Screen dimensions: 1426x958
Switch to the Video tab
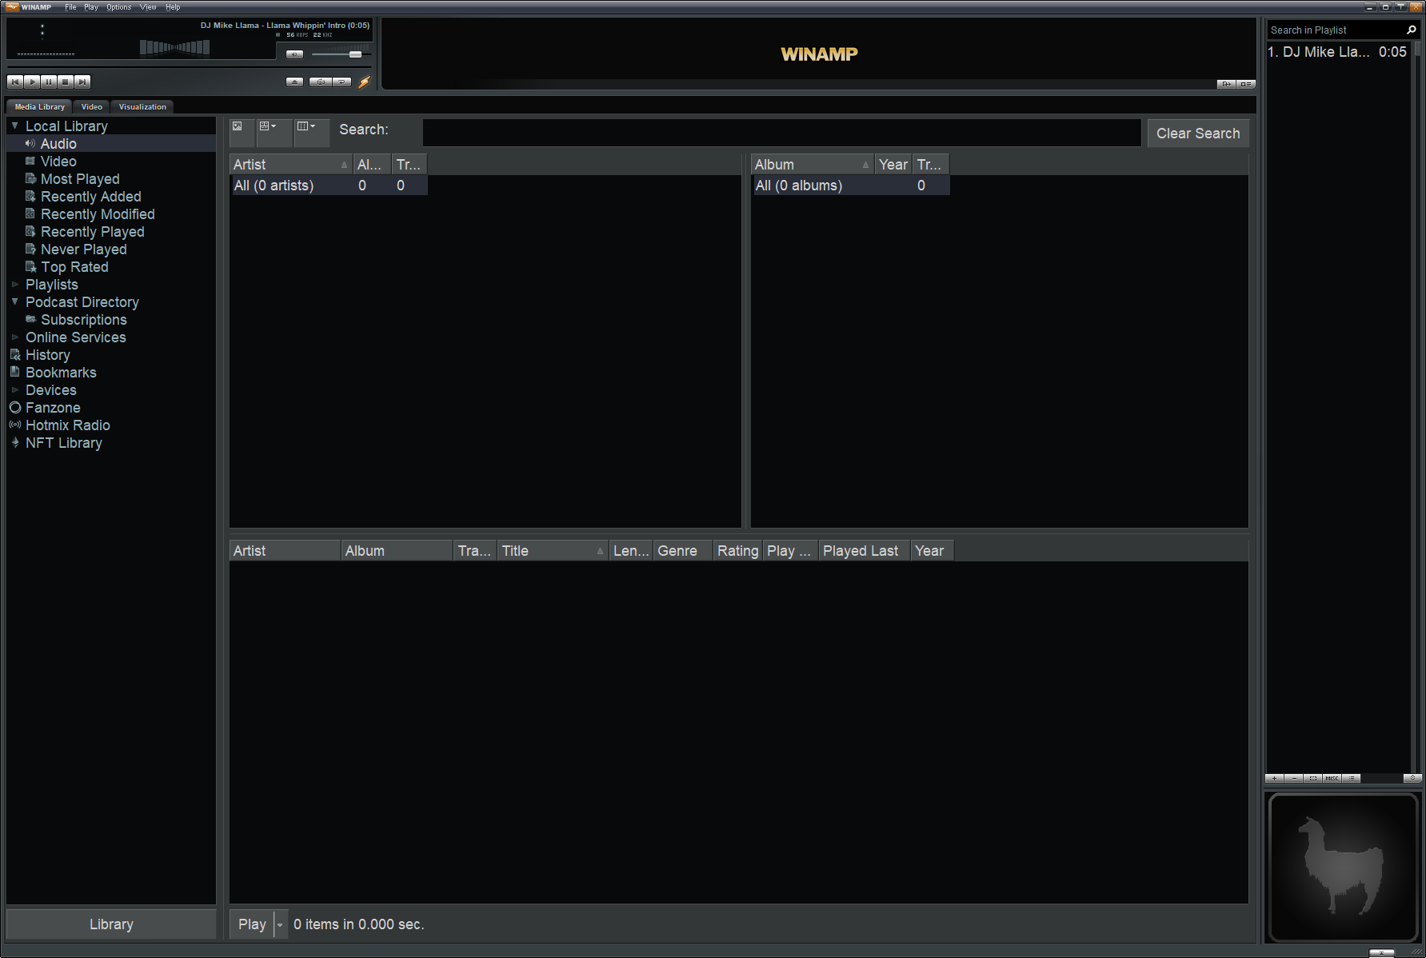(92, 106)
